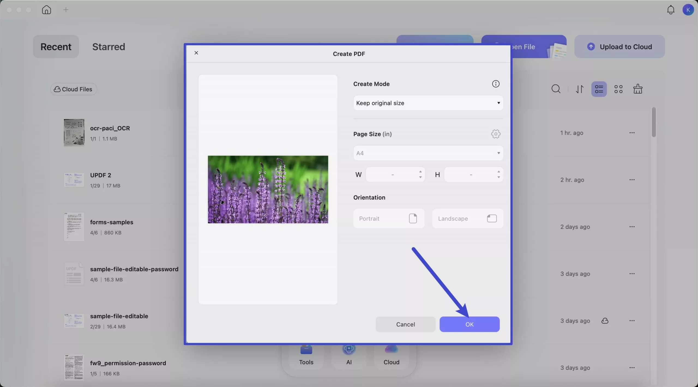Switch to the Recent tab
This screenshot has width=698, height=387.
pyautogui.click(x=56, y=47)
